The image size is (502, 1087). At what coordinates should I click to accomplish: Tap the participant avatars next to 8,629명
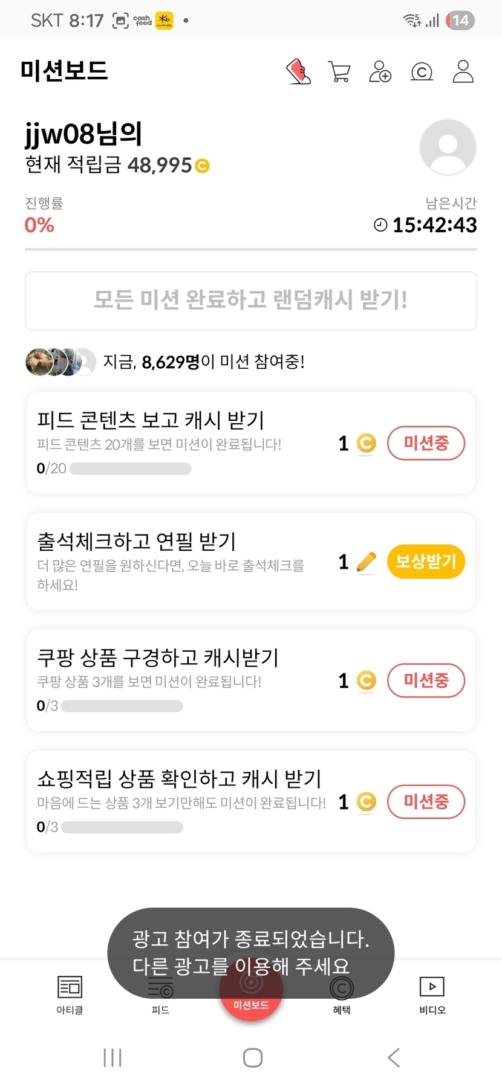(60, 362)
